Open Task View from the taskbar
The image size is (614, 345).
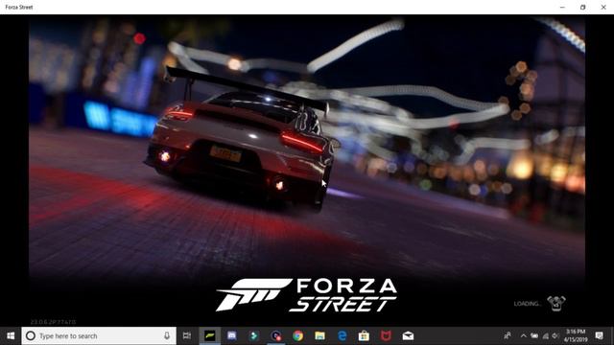pyautogui.click(x=187, y=335)
